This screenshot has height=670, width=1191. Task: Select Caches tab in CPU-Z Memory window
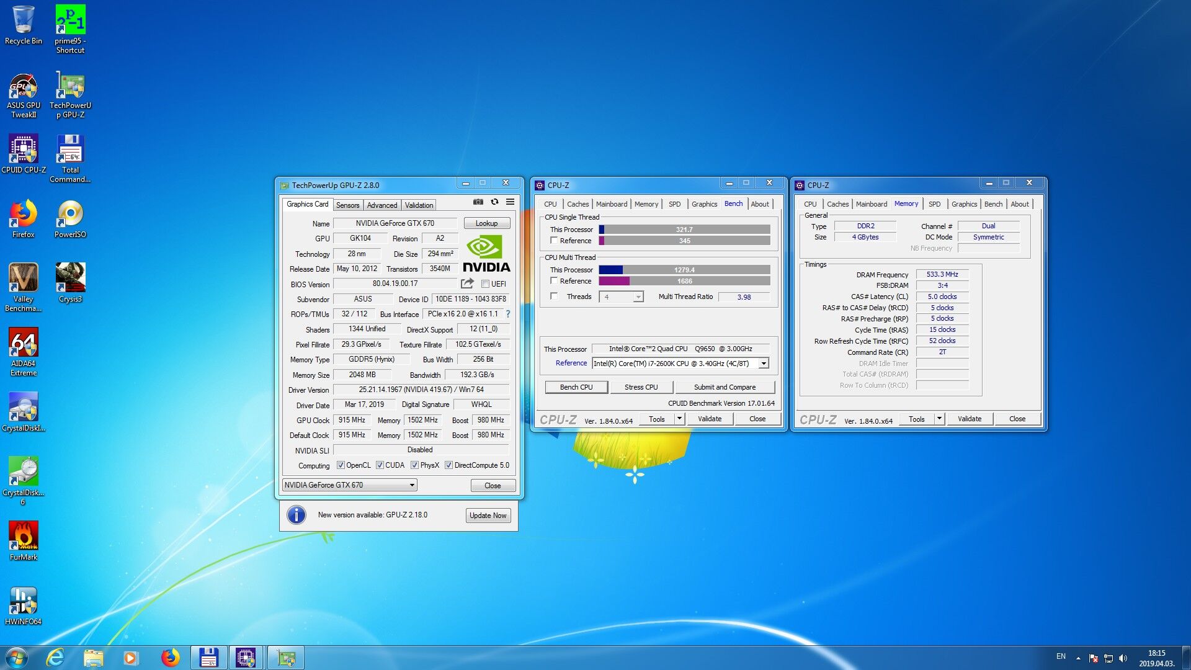837,204
